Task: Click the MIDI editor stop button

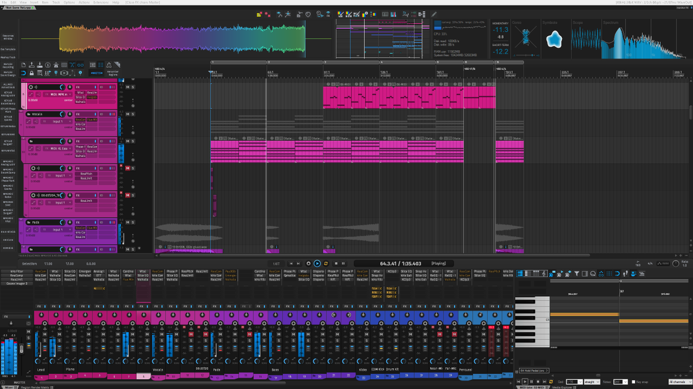Action: pyautogui.click(x=538, y=382)
